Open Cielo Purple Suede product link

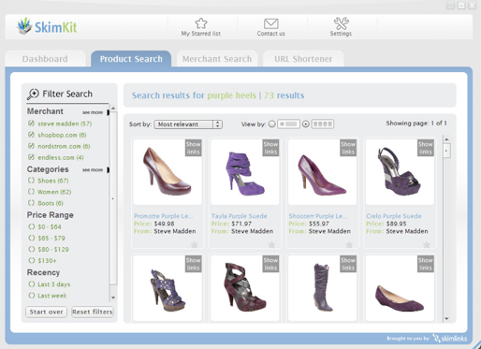pyautogui.click(x=394, y=216)
